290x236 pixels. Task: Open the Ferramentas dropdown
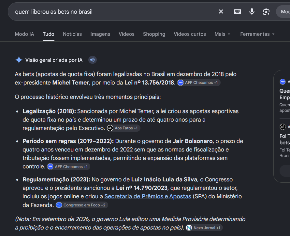click(x=257, y=34)
